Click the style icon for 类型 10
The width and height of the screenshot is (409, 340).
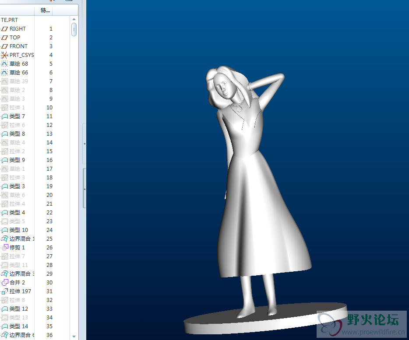click(5, 230)
